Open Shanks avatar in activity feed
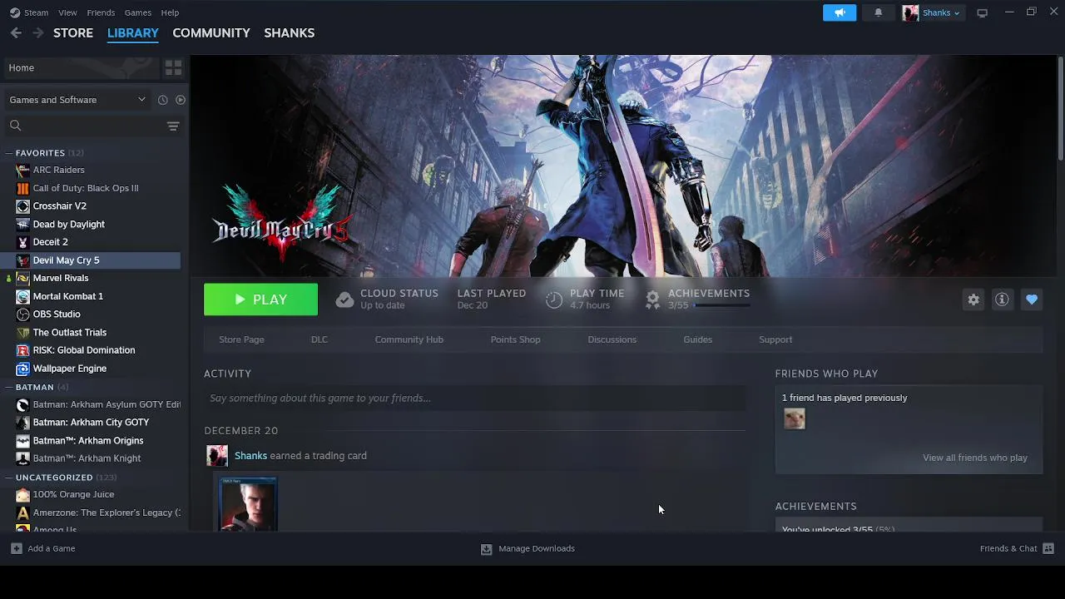The image size is (1065, 599). click(217, 455)
